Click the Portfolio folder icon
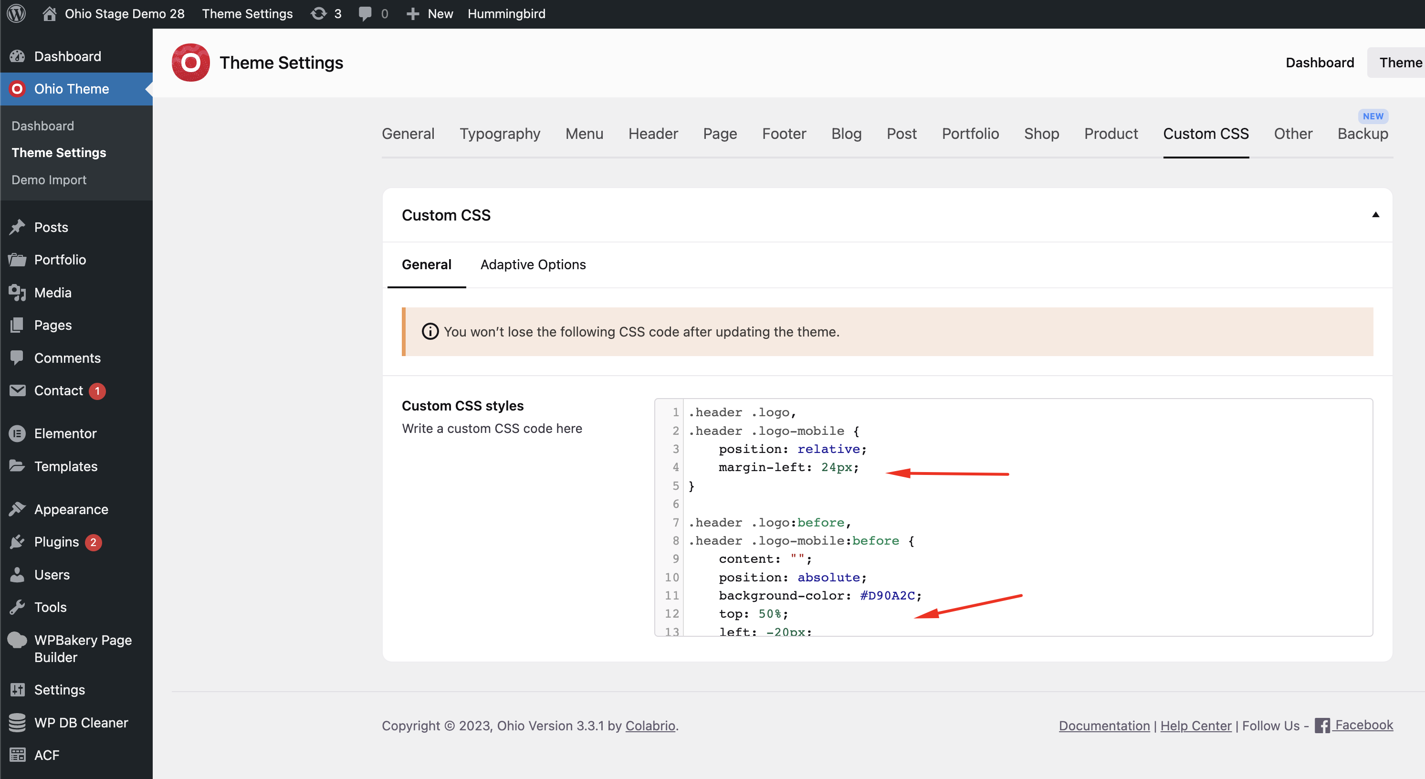Viewport: 1425px width, 779px height. 17,260
